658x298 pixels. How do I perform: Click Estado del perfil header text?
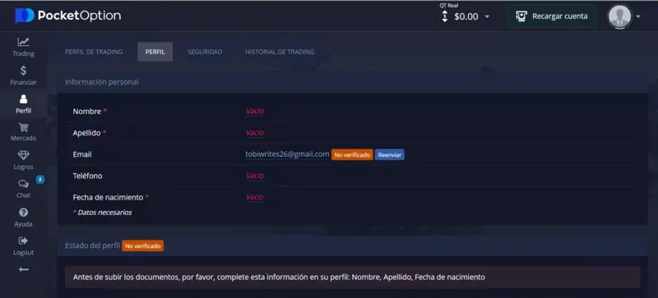coord(92,246)
